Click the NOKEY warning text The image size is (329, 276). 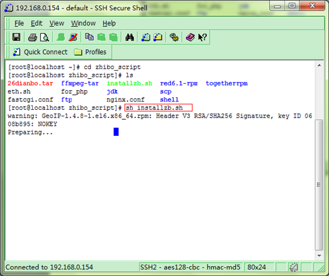coord(48,124)
